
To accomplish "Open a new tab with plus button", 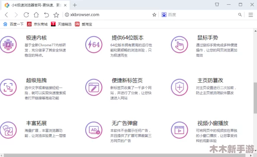I will click(x=75, y=5).
